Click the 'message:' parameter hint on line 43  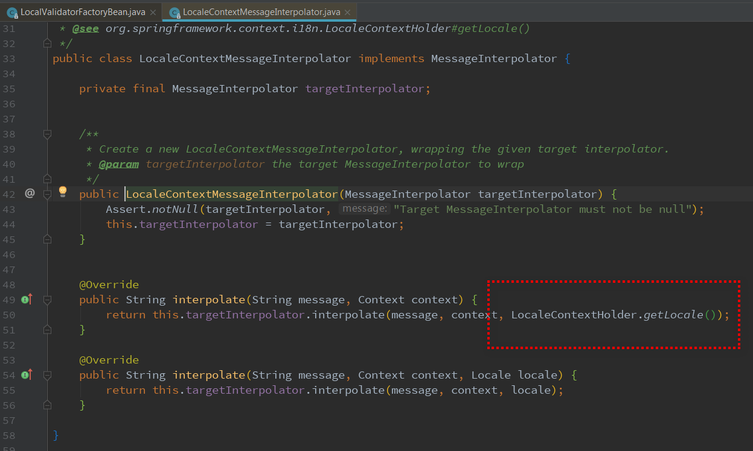point(365,209)
